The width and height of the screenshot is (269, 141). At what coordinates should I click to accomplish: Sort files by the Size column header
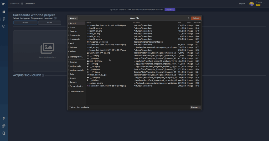tap(179, 22)
